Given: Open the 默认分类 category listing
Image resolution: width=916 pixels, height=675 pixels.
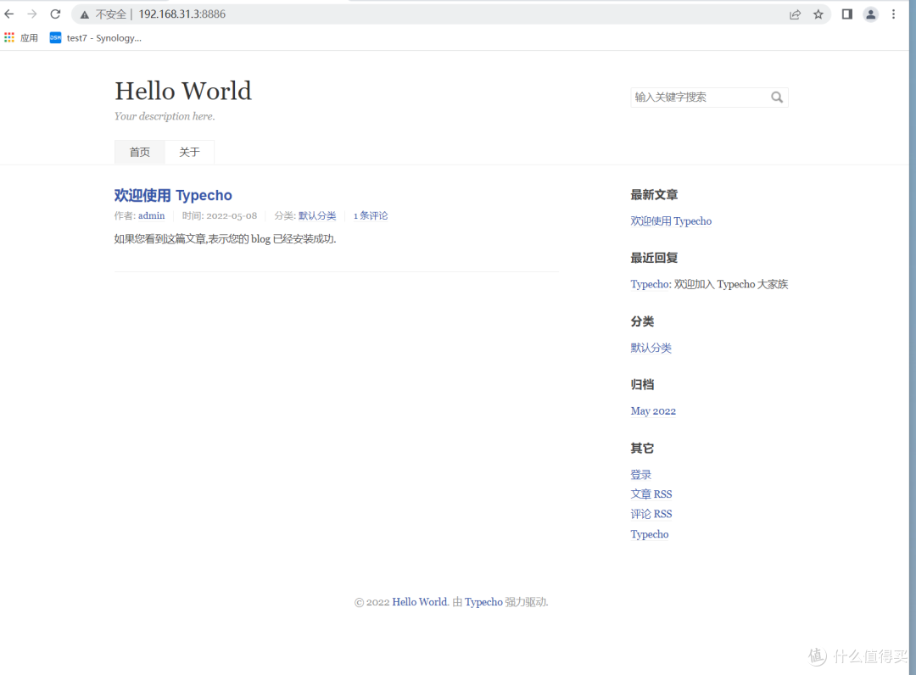Looking at the screenshot, I should (651, 348).
